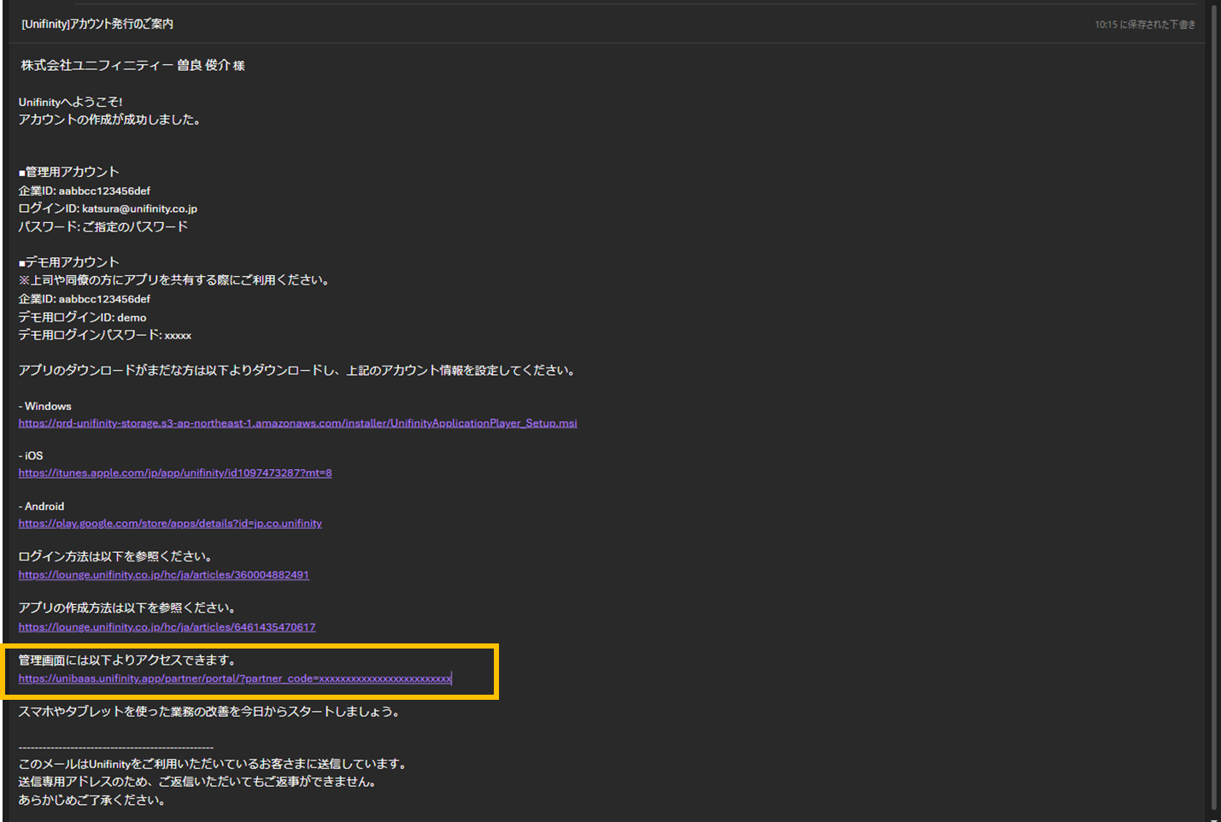Click the 管理画面には以下よりアクセスできます text
Image resolution: width=1221 pixels, height=822 pixels.
coord(127,660)
